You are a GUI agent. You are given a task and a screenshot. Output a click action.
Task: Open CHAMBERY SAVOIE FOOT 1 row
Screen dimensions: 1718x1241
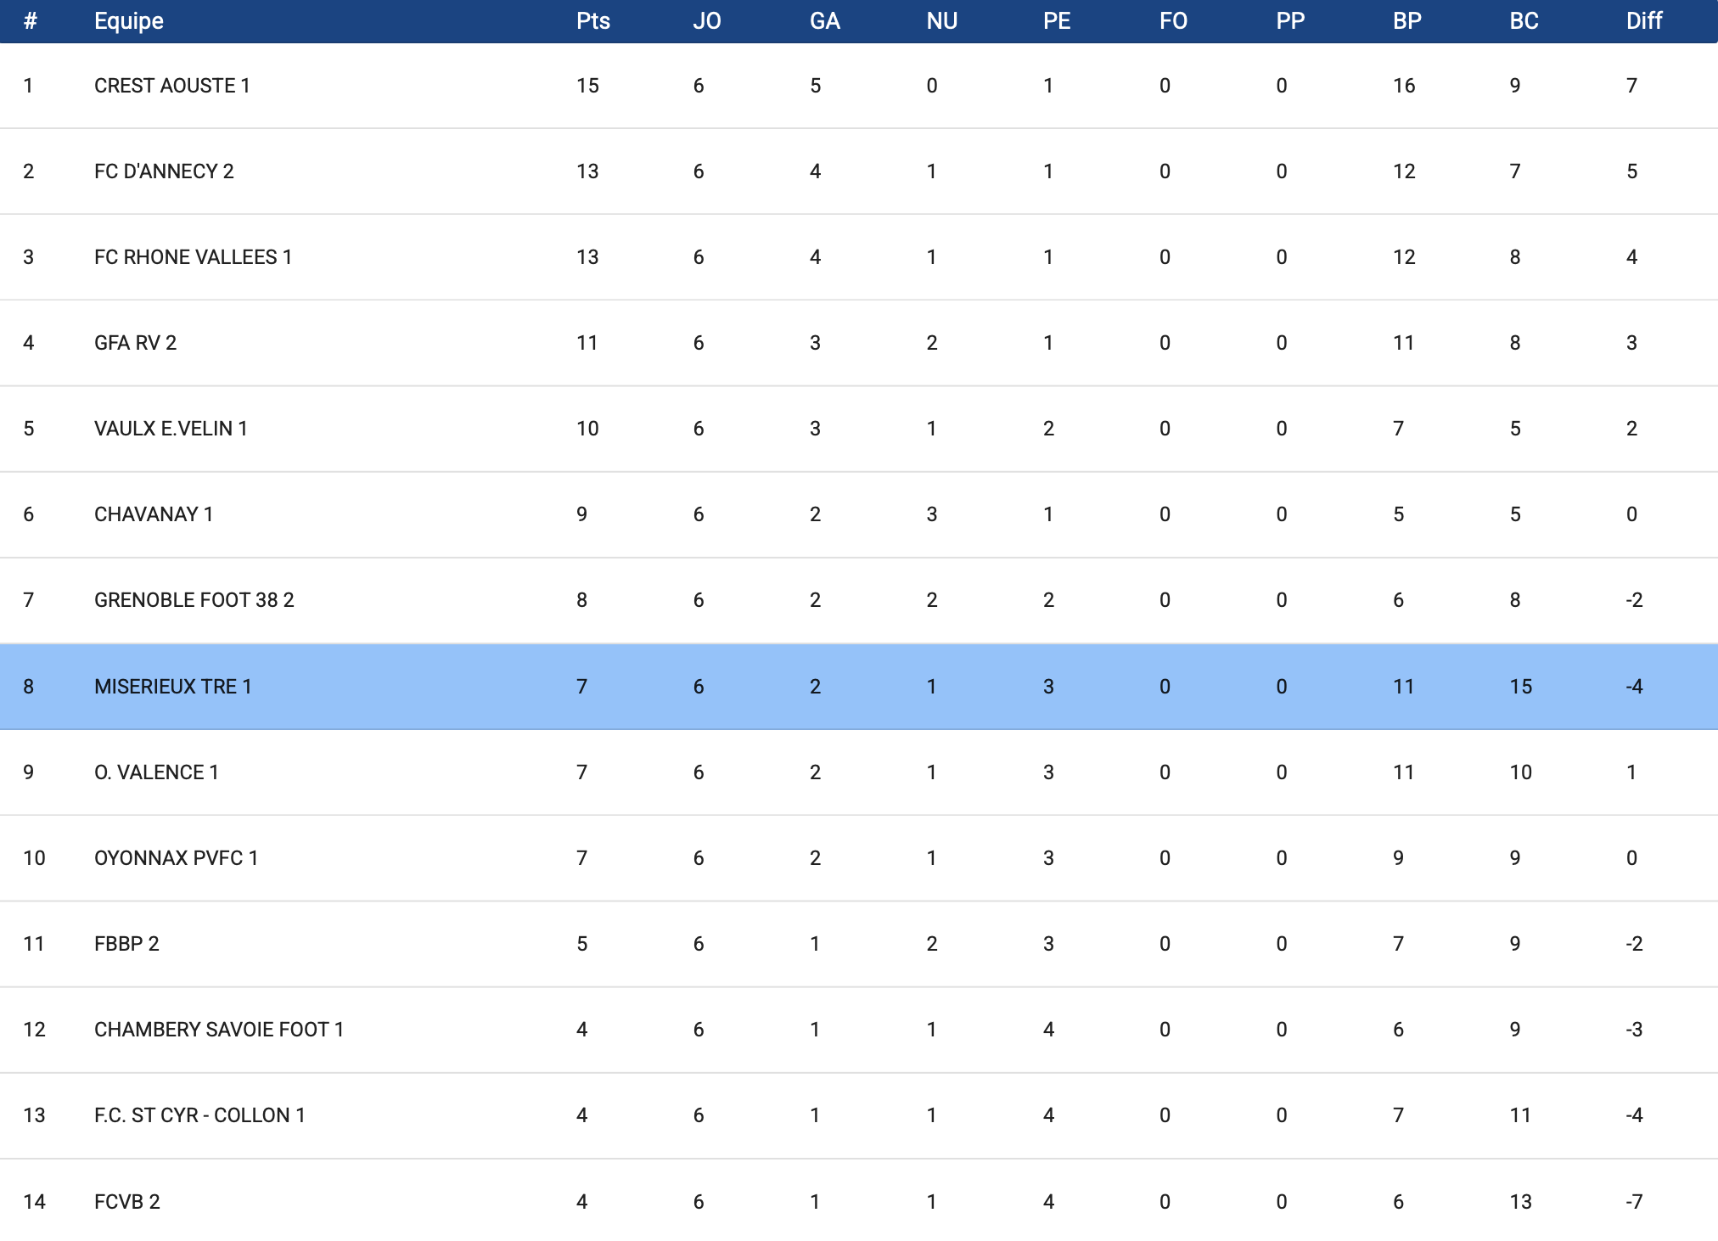click(218, 1030)
